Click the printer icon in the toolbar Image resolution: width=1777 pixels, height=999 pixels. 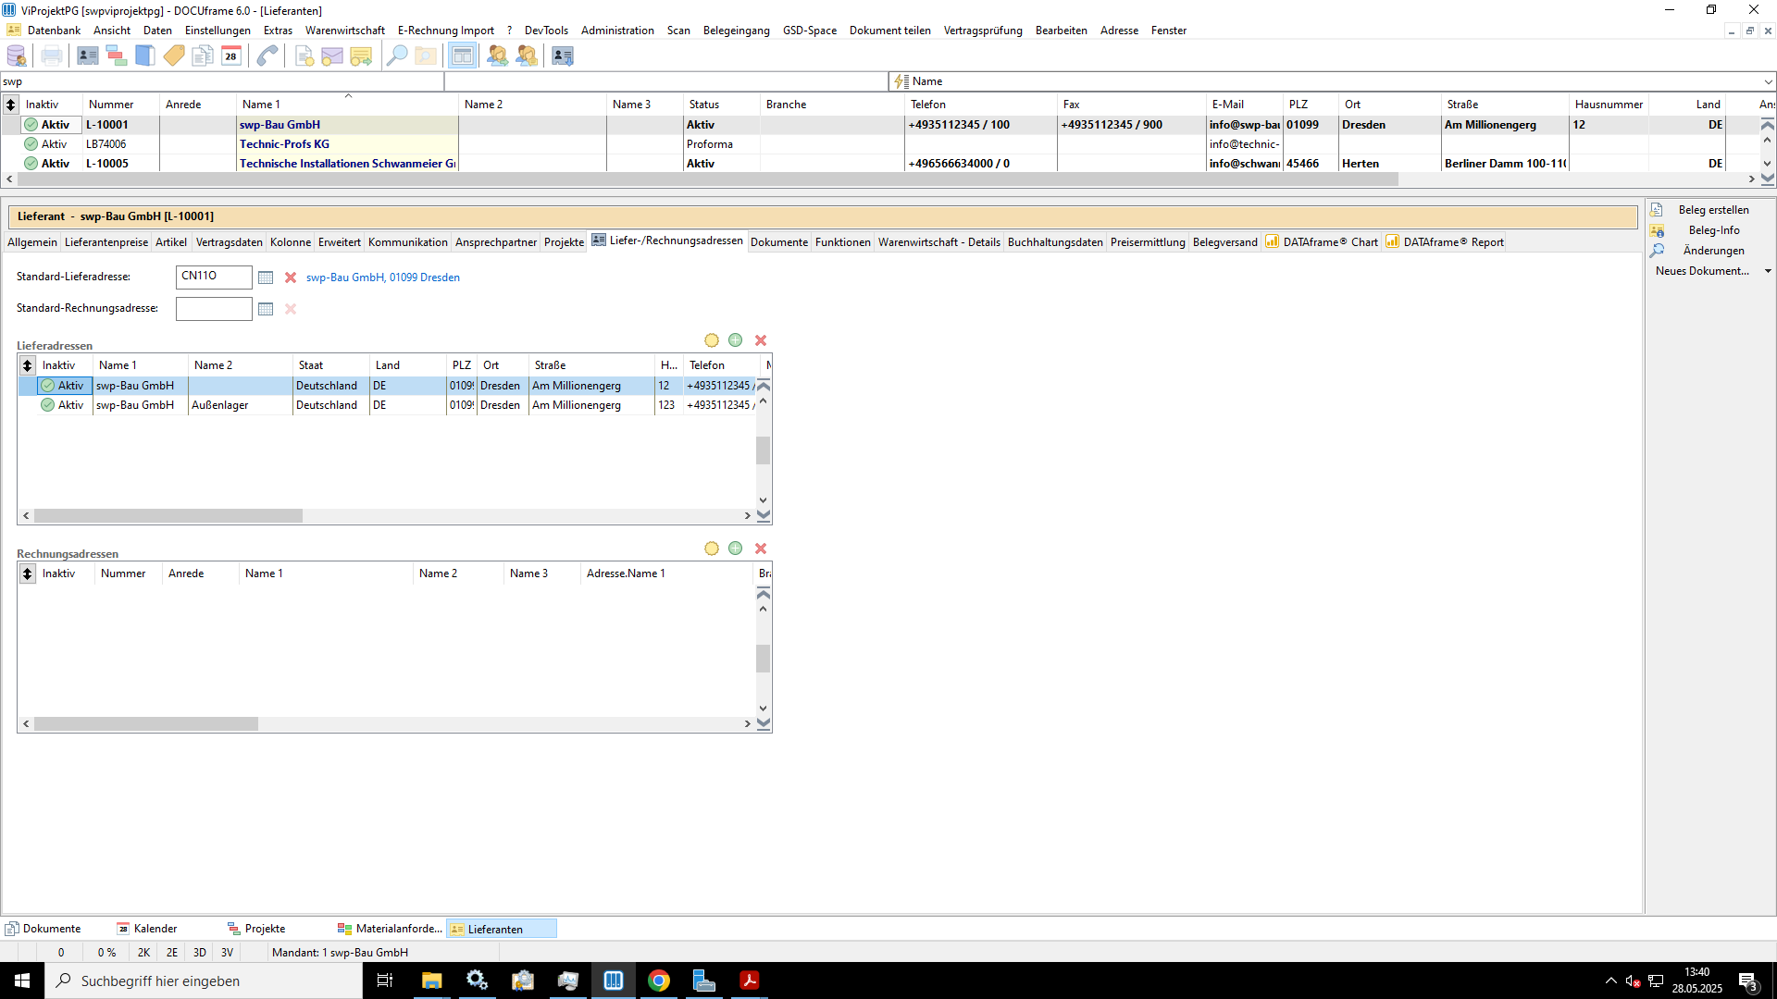[x=52, y=55]
